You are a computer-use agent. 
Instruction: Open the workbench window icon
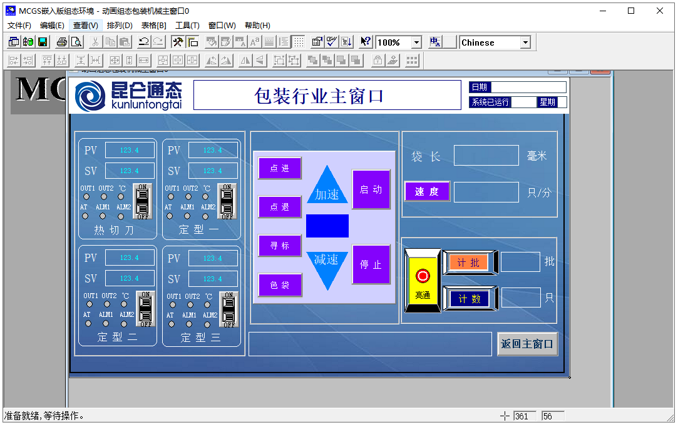click(14, 42)
